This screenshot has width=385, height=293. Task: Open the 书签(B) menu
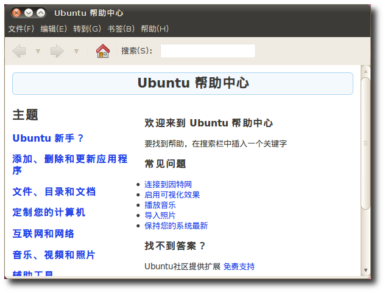coord(121,29)
